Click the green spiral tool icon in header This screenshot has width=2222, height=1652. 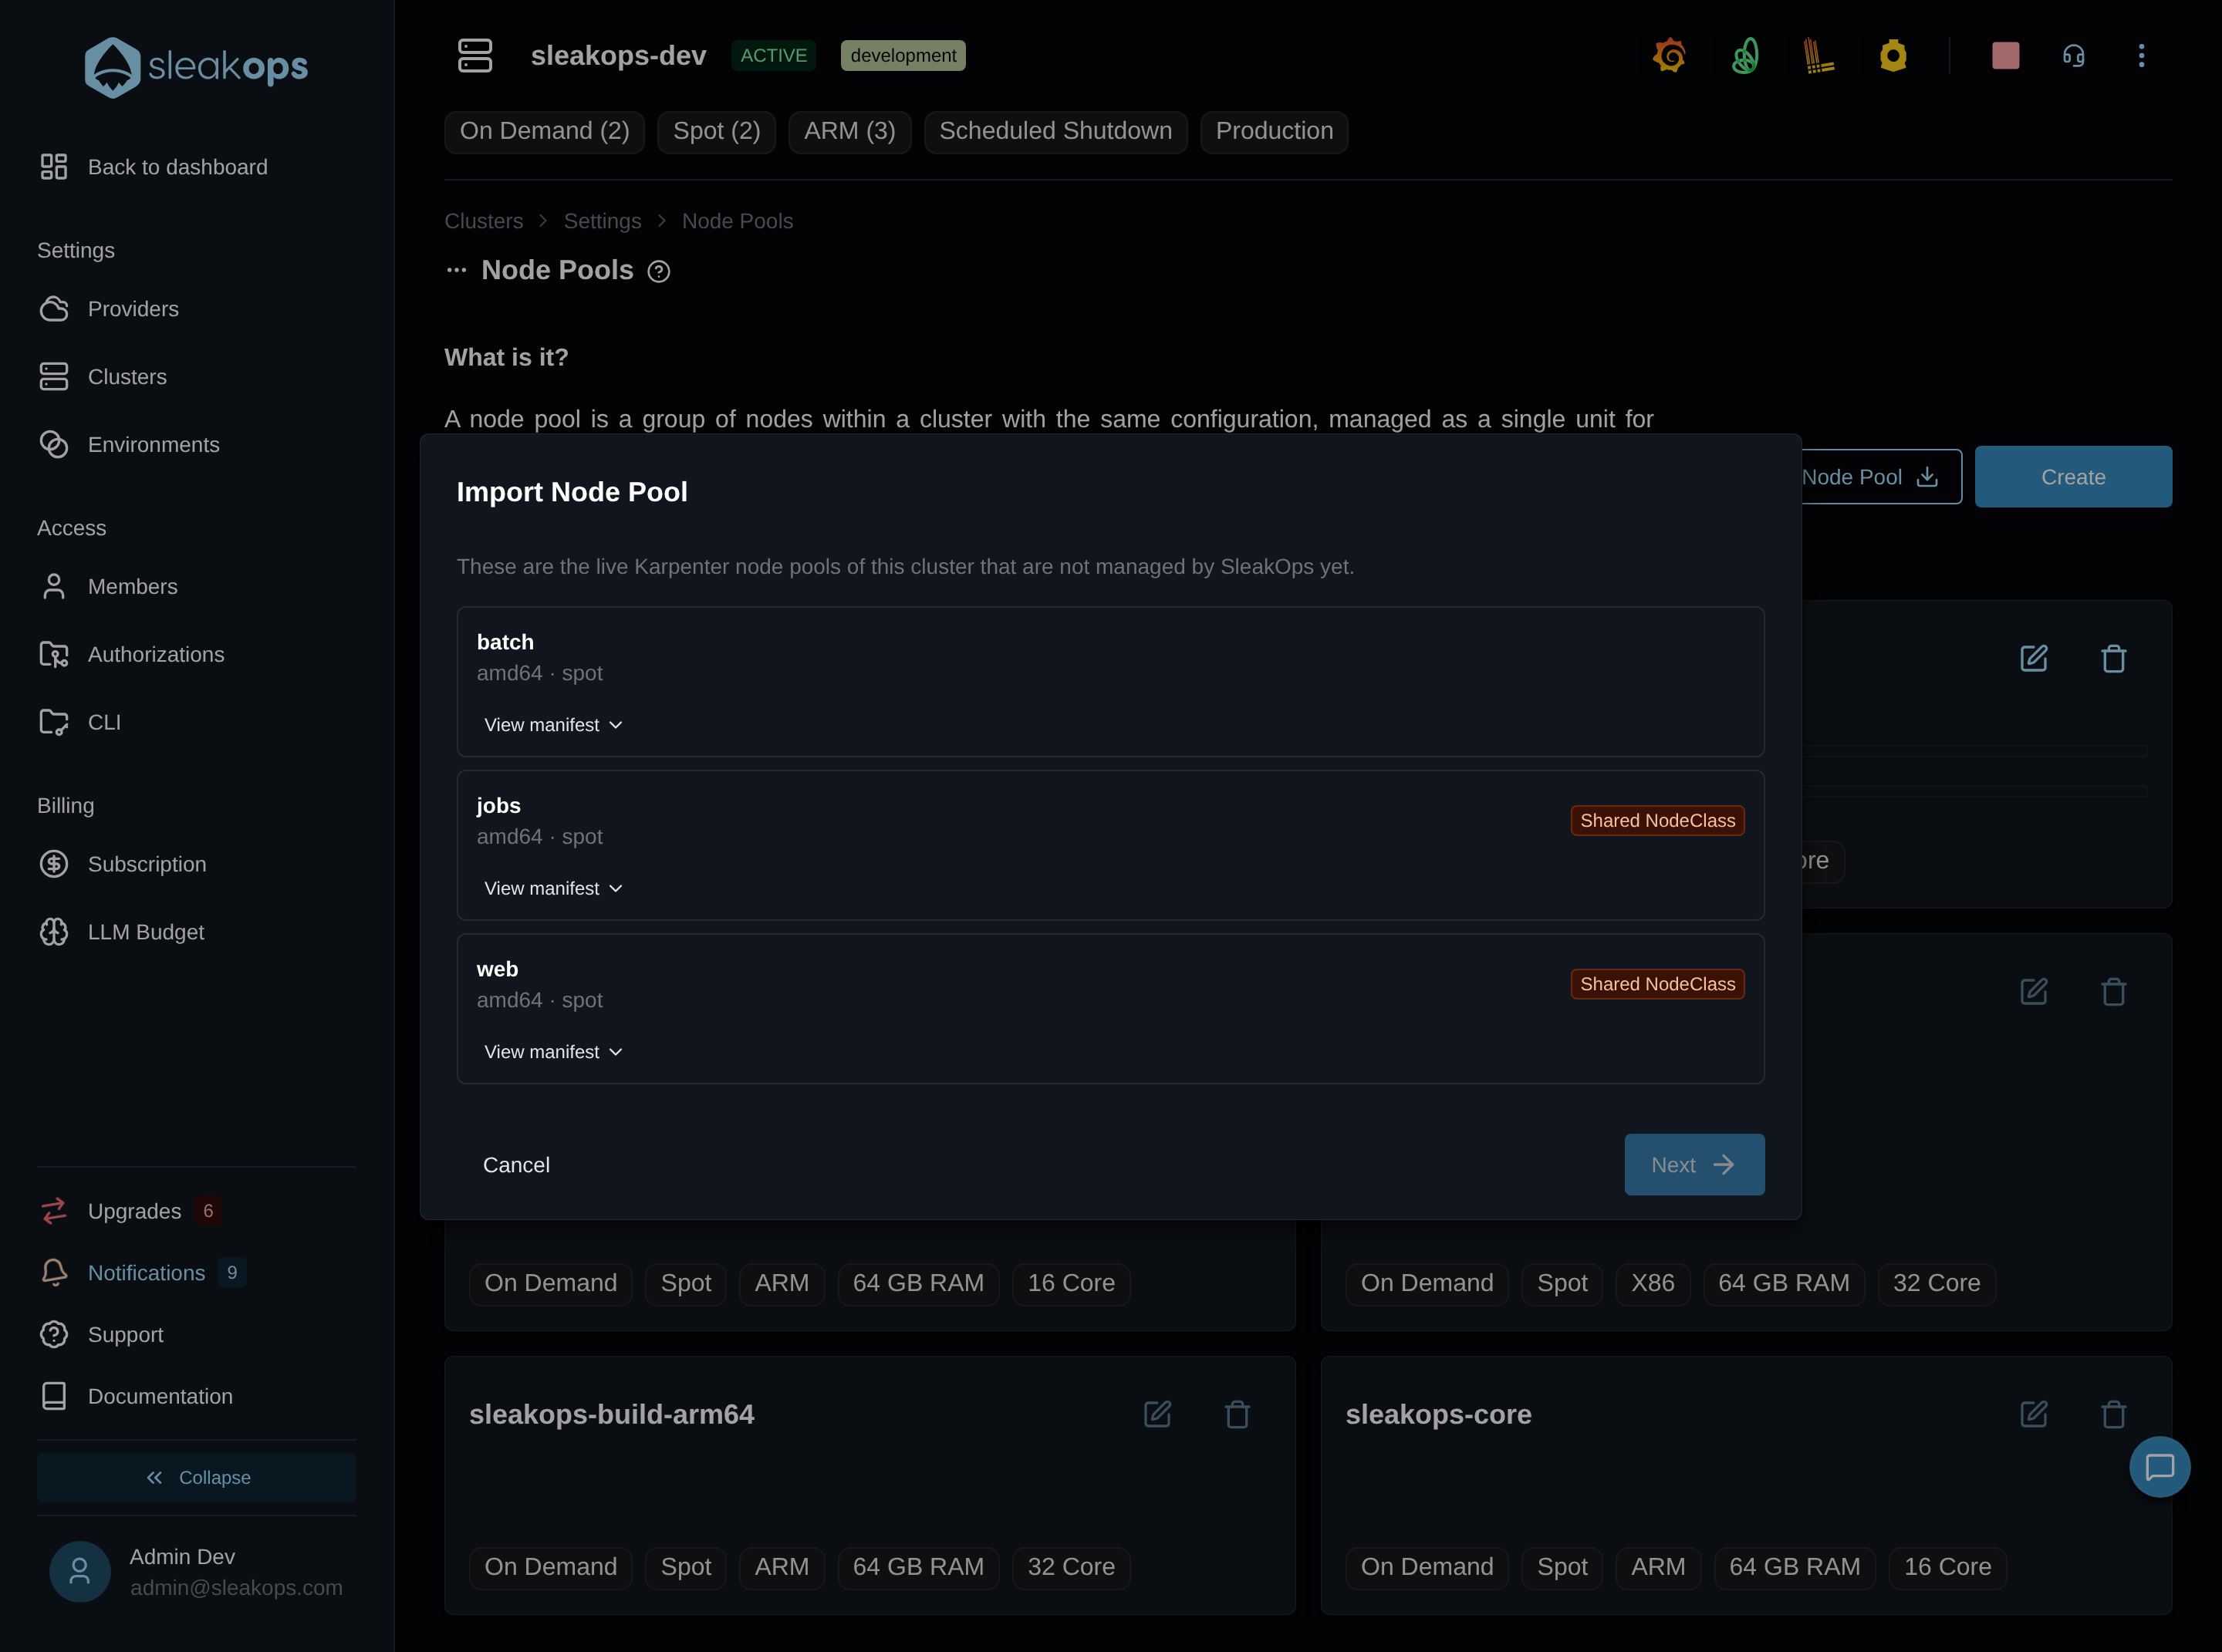pos(1744,56)
